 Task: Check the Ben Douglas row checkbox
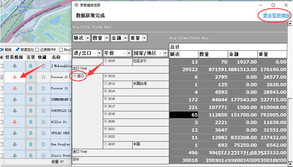coord(2,144)
